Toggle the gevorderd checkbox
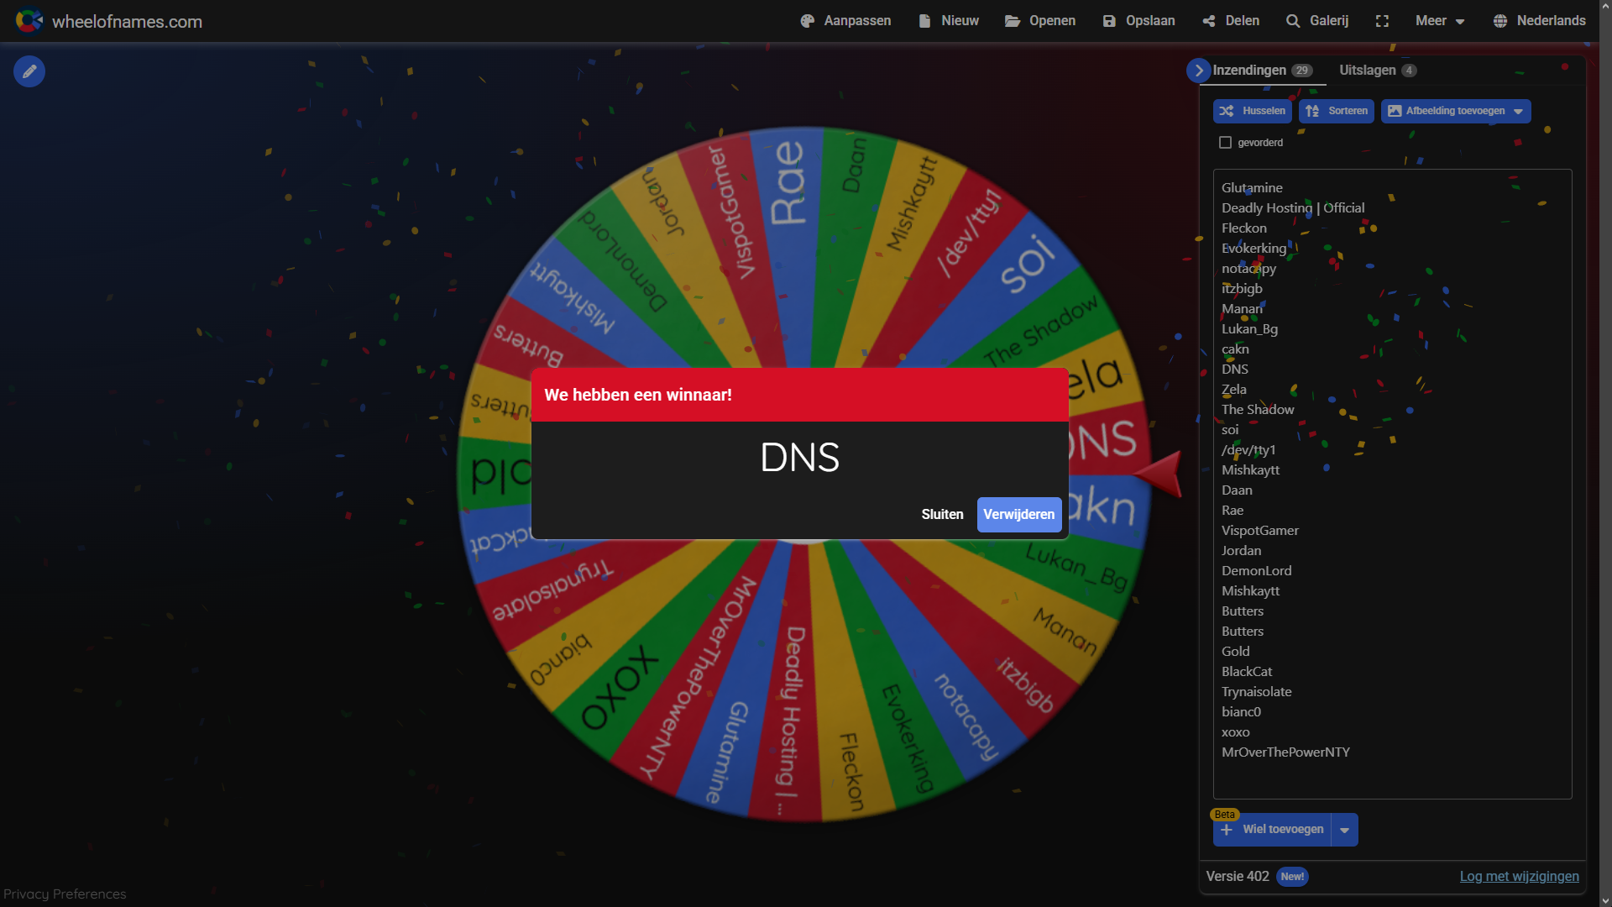 click(1225, 143)
